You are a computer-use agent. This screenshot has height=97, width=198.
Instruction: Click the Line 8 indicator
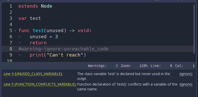(161, 66)
